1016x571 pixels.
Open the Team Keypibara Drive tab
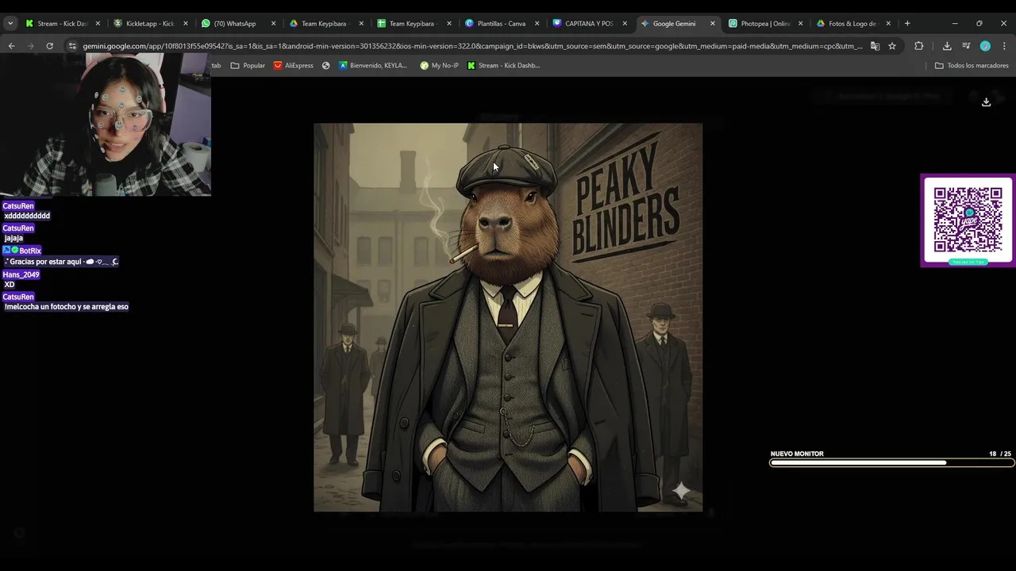(324, 24)
